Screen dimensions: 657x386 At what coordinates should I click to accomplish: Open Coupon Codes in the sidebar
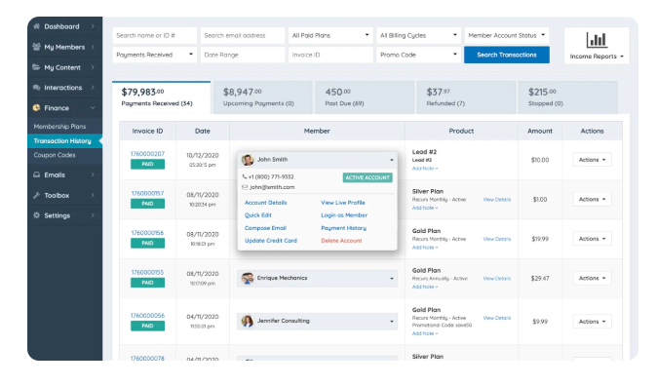[x=55, y=155]
